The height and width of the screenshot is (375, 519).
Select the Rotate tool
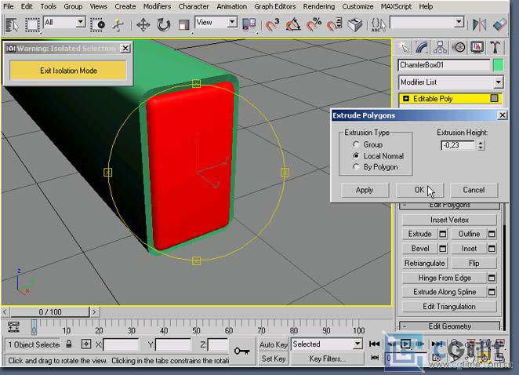[x=163, y=25]
